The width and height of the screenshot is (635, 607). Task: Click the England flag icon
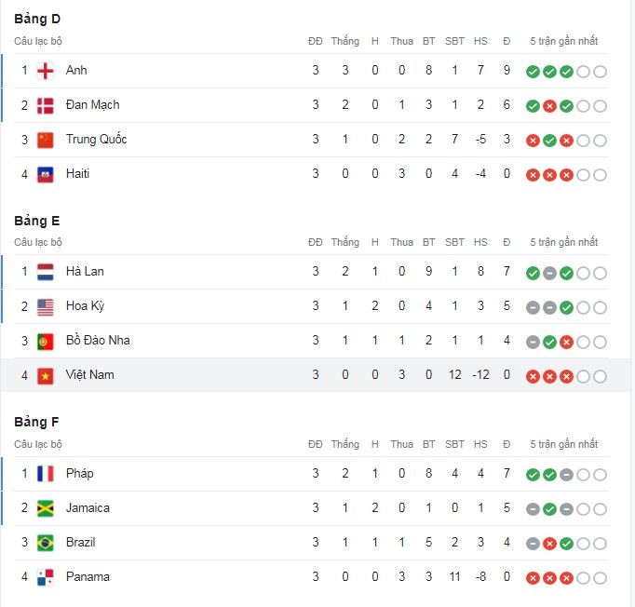(x=46, y=72)
